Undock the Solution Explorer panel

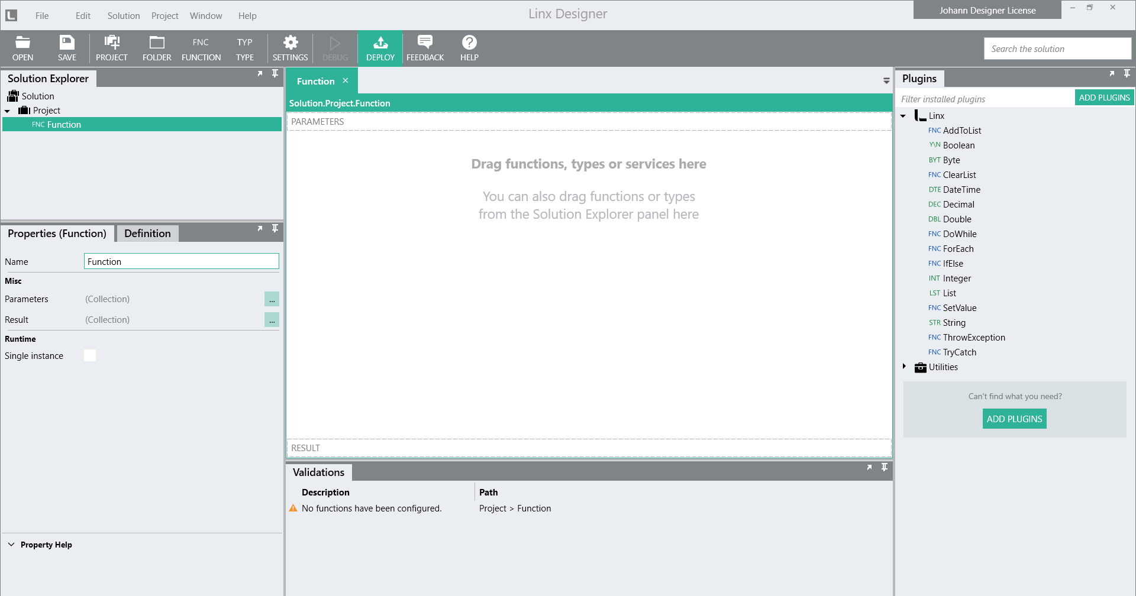[260, 73]
